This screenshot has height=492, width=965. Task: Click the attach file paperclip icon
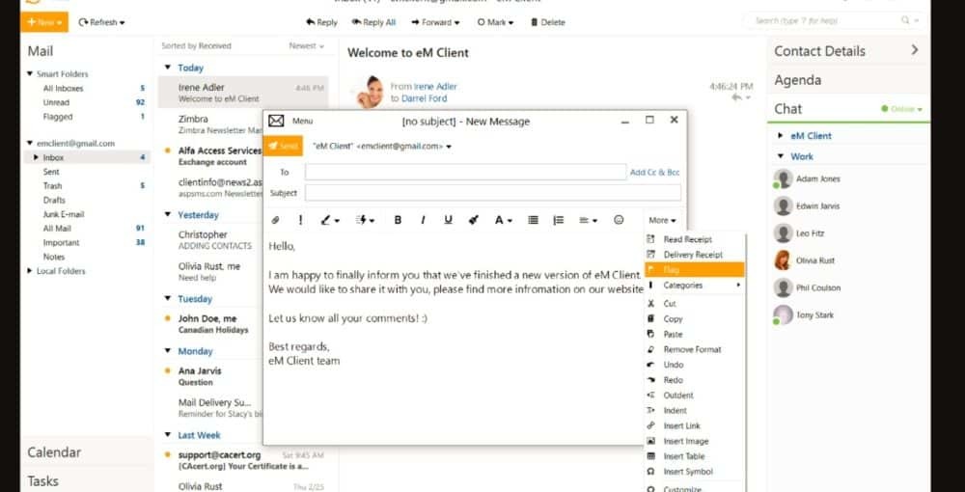point(275,220)
